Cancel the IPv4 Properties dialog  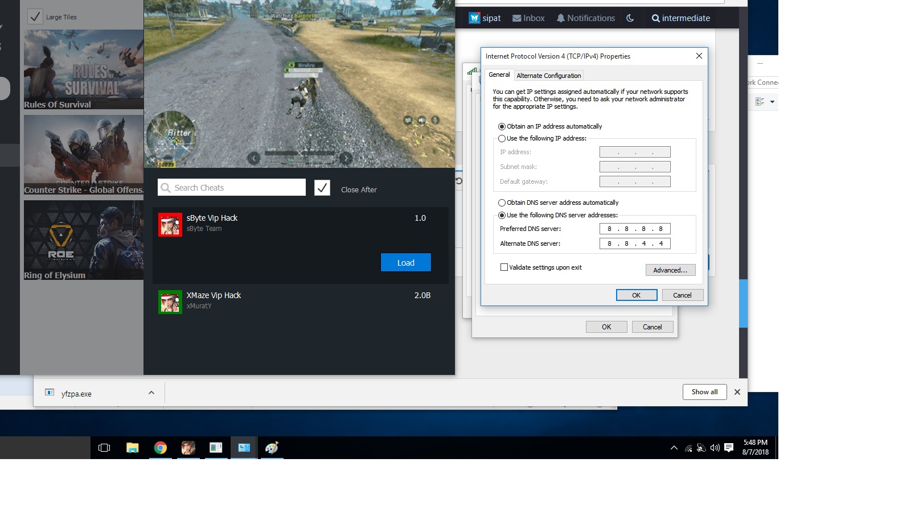point(682,295)
